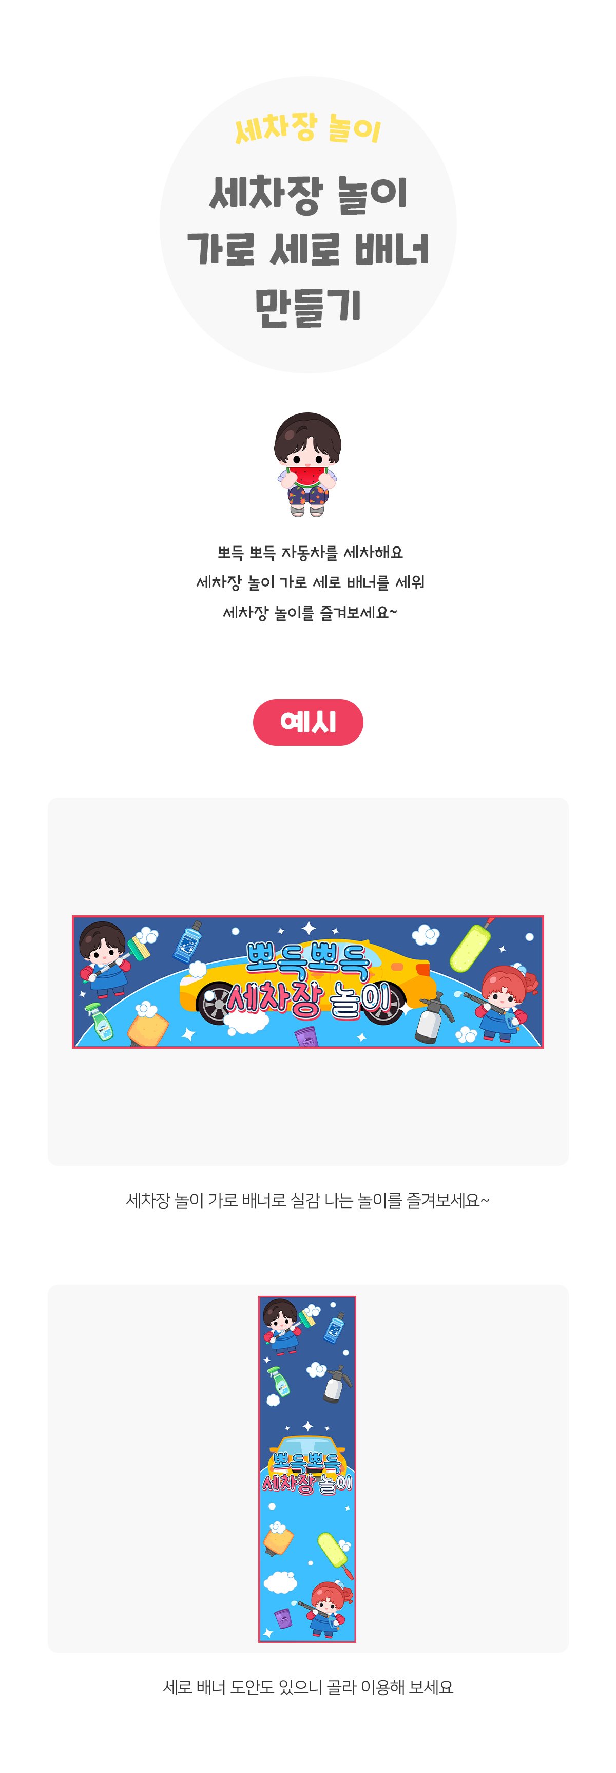
Task: Click the caption 세차장 놀이 가로 배너로 실감 나는
Action: coord(248,1200)
